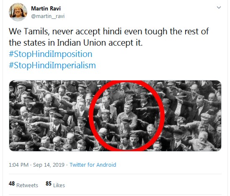Open the 1:04 PM timestamp link
This screenshot has height=196, width=230.
coord(18,165)
